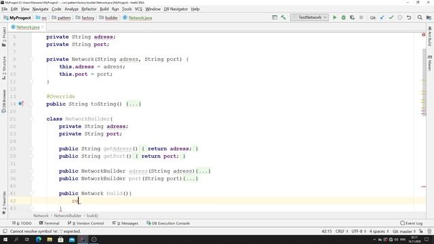
Task: Toggle tool window buttons icon in status bar corner
Action: click(5, 231)
